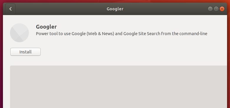Screen dimensions: 230x108
Task: Go back with the header arrow button
Action: click(10, 9)
